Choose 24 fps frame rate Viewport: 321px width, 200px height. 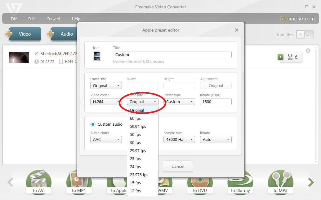pyautogui.click(x=143, y=167)
